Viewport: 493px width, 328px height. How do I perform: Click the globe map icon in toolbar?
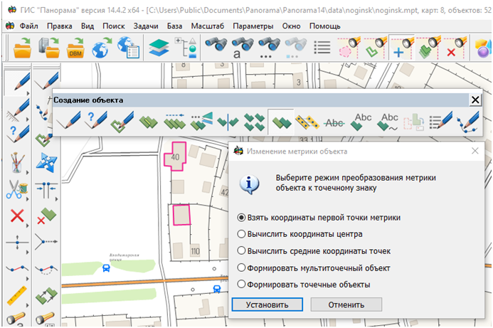point(102,50)
